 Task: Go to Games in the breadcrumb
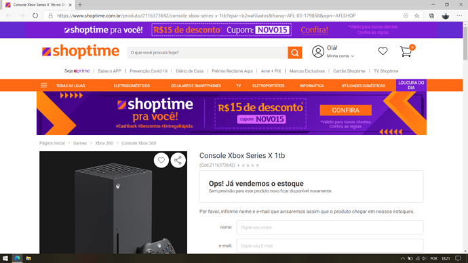tap(80, 143)
